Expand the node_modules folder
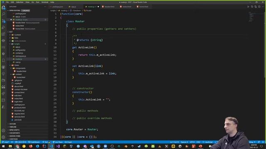266x149 pixels. 20,41
